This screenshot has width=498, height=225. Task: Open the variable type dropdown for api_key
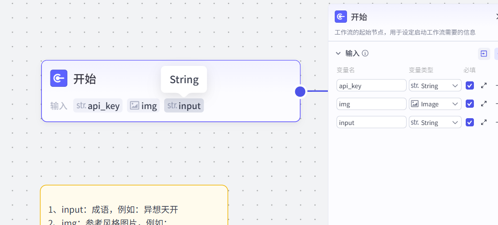(x=435, y=85)
